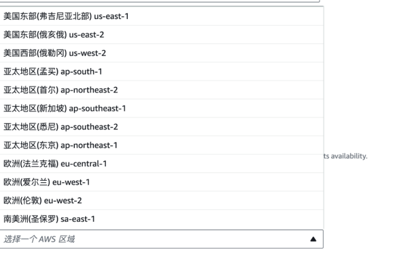The image size is (397, 264).
Task: Click the eu-central-1 region code text
Action: (84, 164)
